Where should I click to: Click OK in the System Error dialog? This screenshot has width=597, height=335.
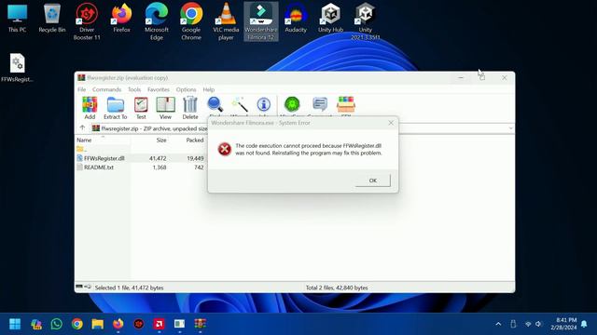pyautogui.click(x=373, y=181)
